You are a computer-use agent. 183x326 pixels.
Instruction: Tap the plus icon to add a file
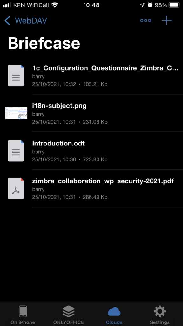point(166,20)
